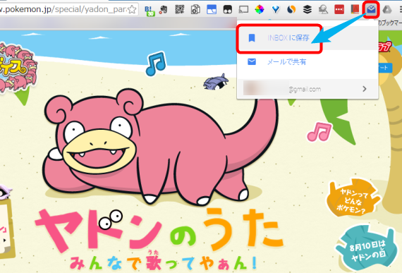Image resolution: width=402 pixels, height=273 pixels.
Task: Select メールで共有 in the popup
Action: coord(307,62)
